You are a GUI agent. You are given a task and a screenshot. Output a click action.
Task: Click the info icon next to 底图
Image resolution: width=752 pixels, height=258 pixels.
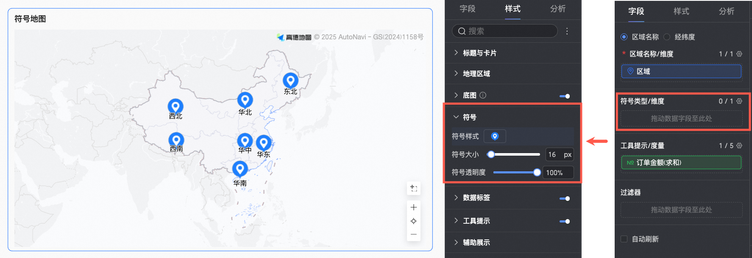(483, 95)
